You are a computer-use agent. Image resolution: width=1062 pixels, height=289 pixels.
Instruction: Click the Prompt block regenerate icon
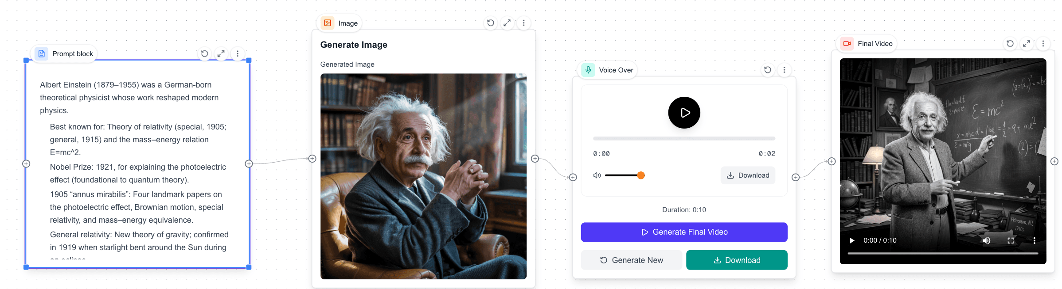click(x=204, y=53)
